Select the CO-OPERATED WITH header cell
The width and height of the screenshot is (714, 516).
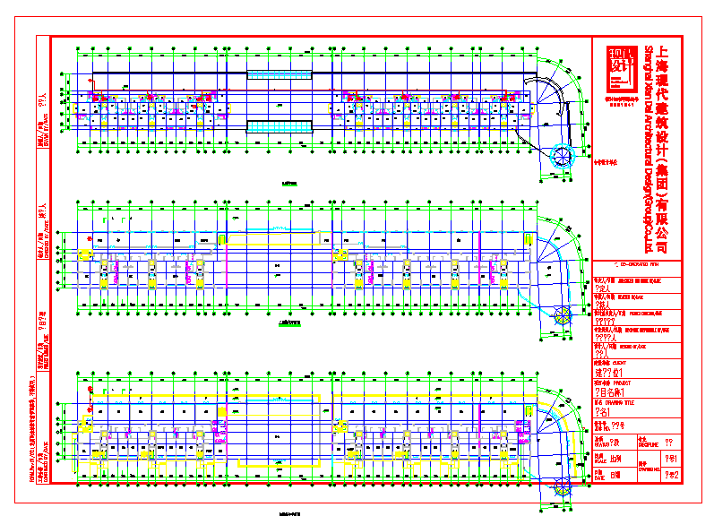[x=638, y=265]
